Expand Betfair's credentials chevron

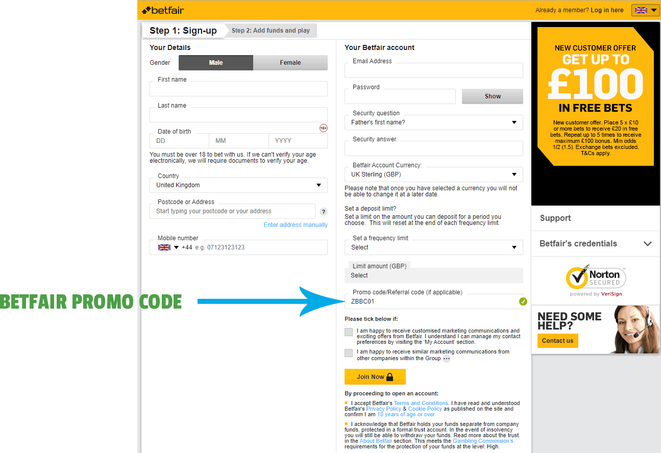coord(648,244)
